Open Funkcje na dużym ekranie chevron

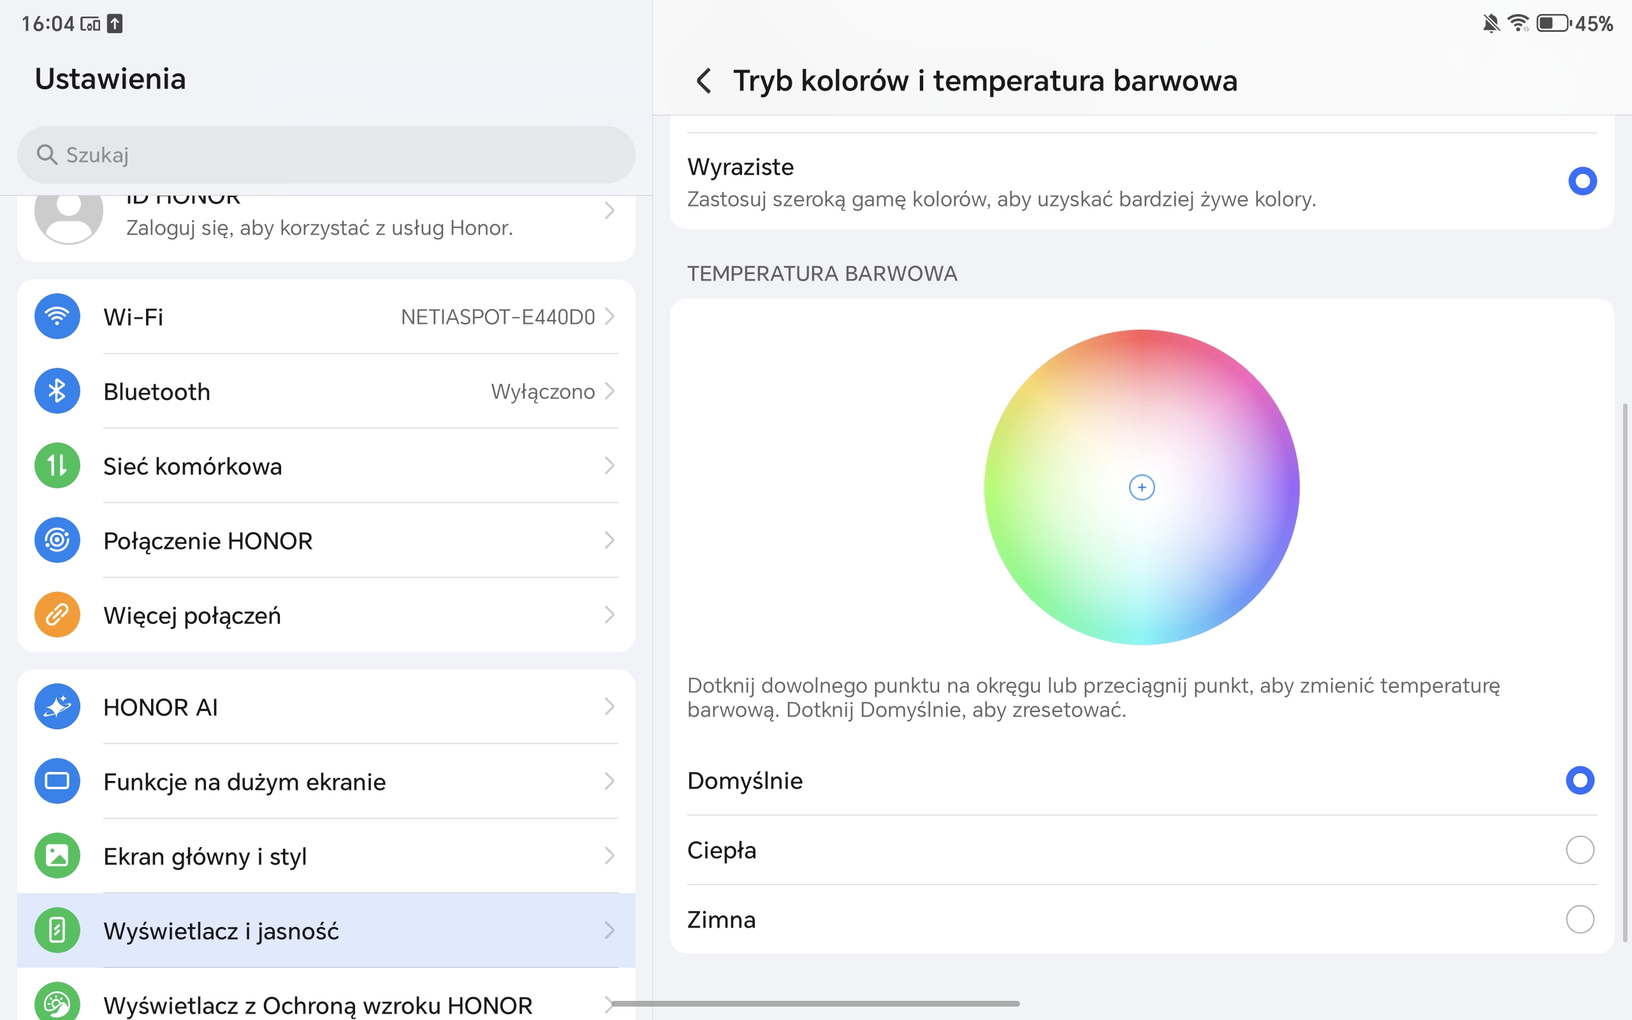pos(609,781)
